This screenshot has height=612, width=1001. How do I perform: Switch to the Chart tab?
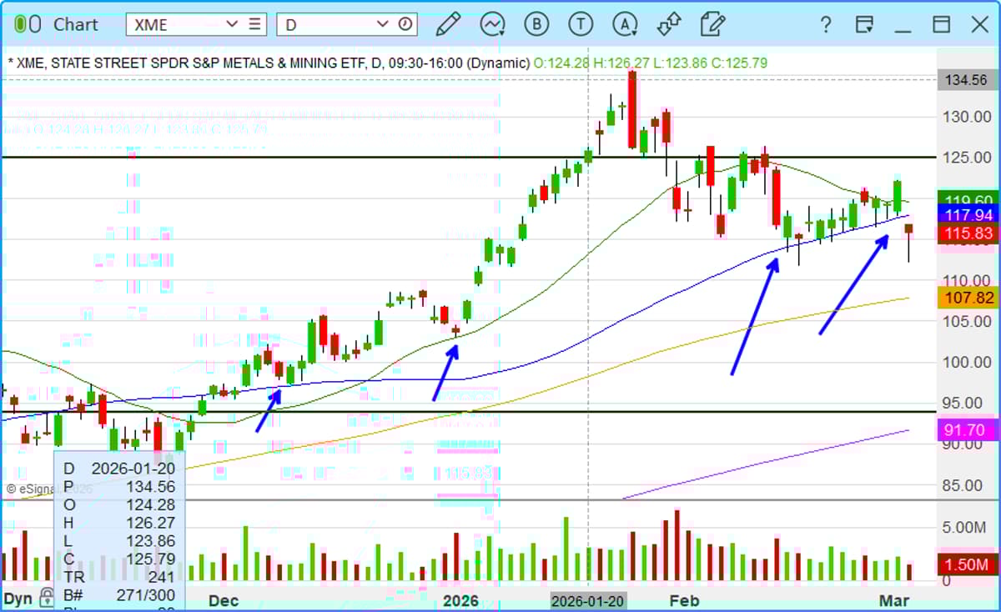pyautogui.click(x=76, y=24)
